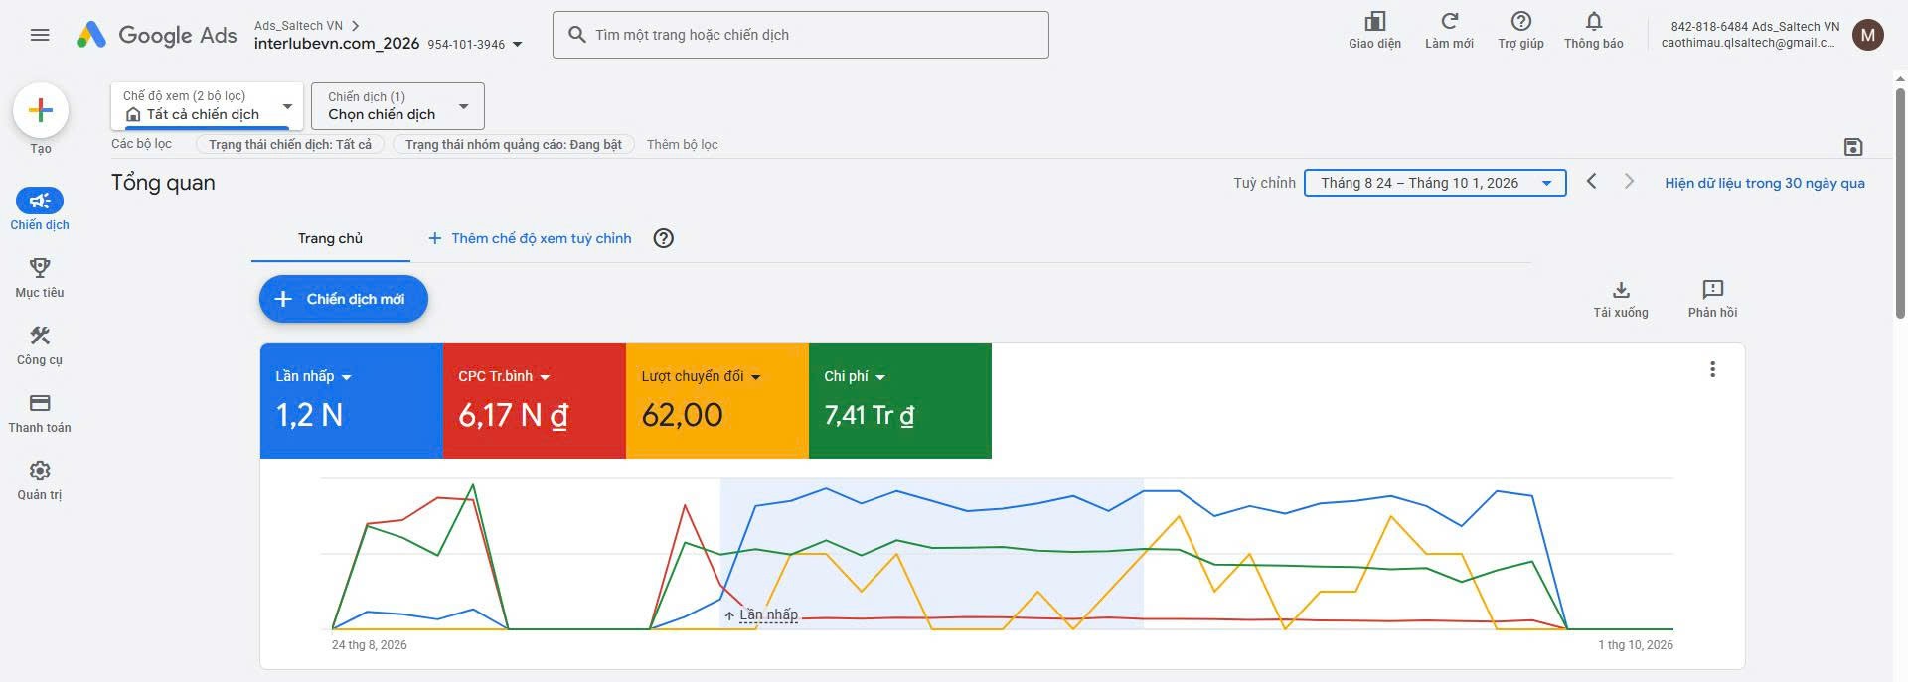Click the Google Ads logo
The image size is (1908, 682).
click(x=157, y=35)
